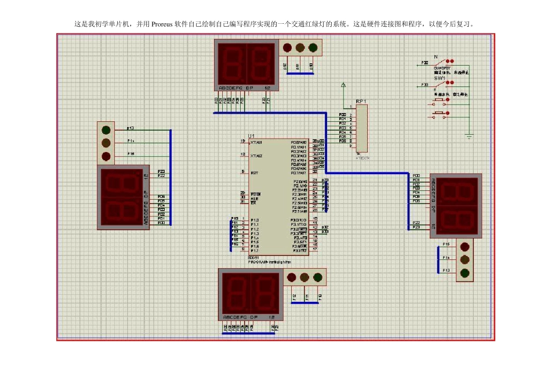Click the upper push button under SW1

tap(439, 102)
